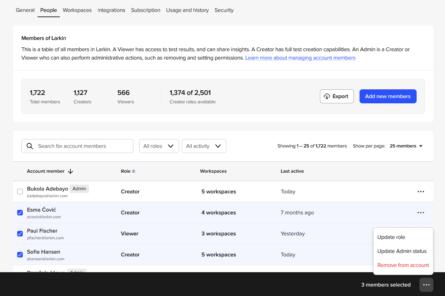The width and height of the screenshot is (445, 296).
Task: Click Paul Fischer's Viewer role cell
Action: [x=130, y=234]
